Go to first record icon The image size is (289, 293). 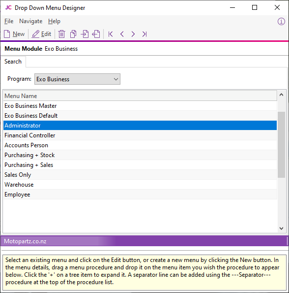coord(111,34)
